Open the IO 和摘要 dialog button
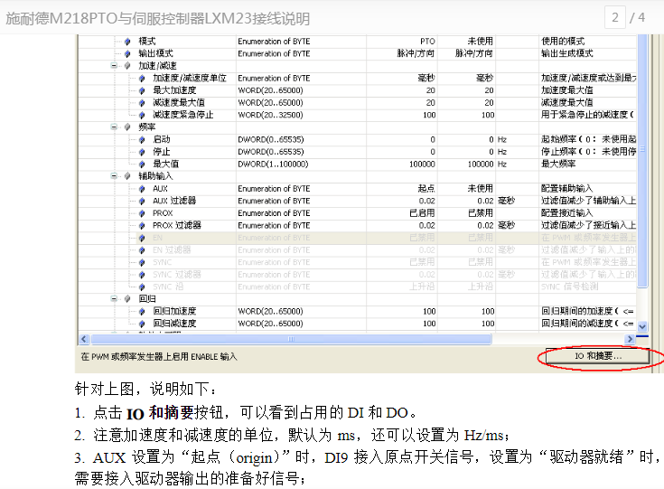 pyautogui.click(x=597, y=357)
